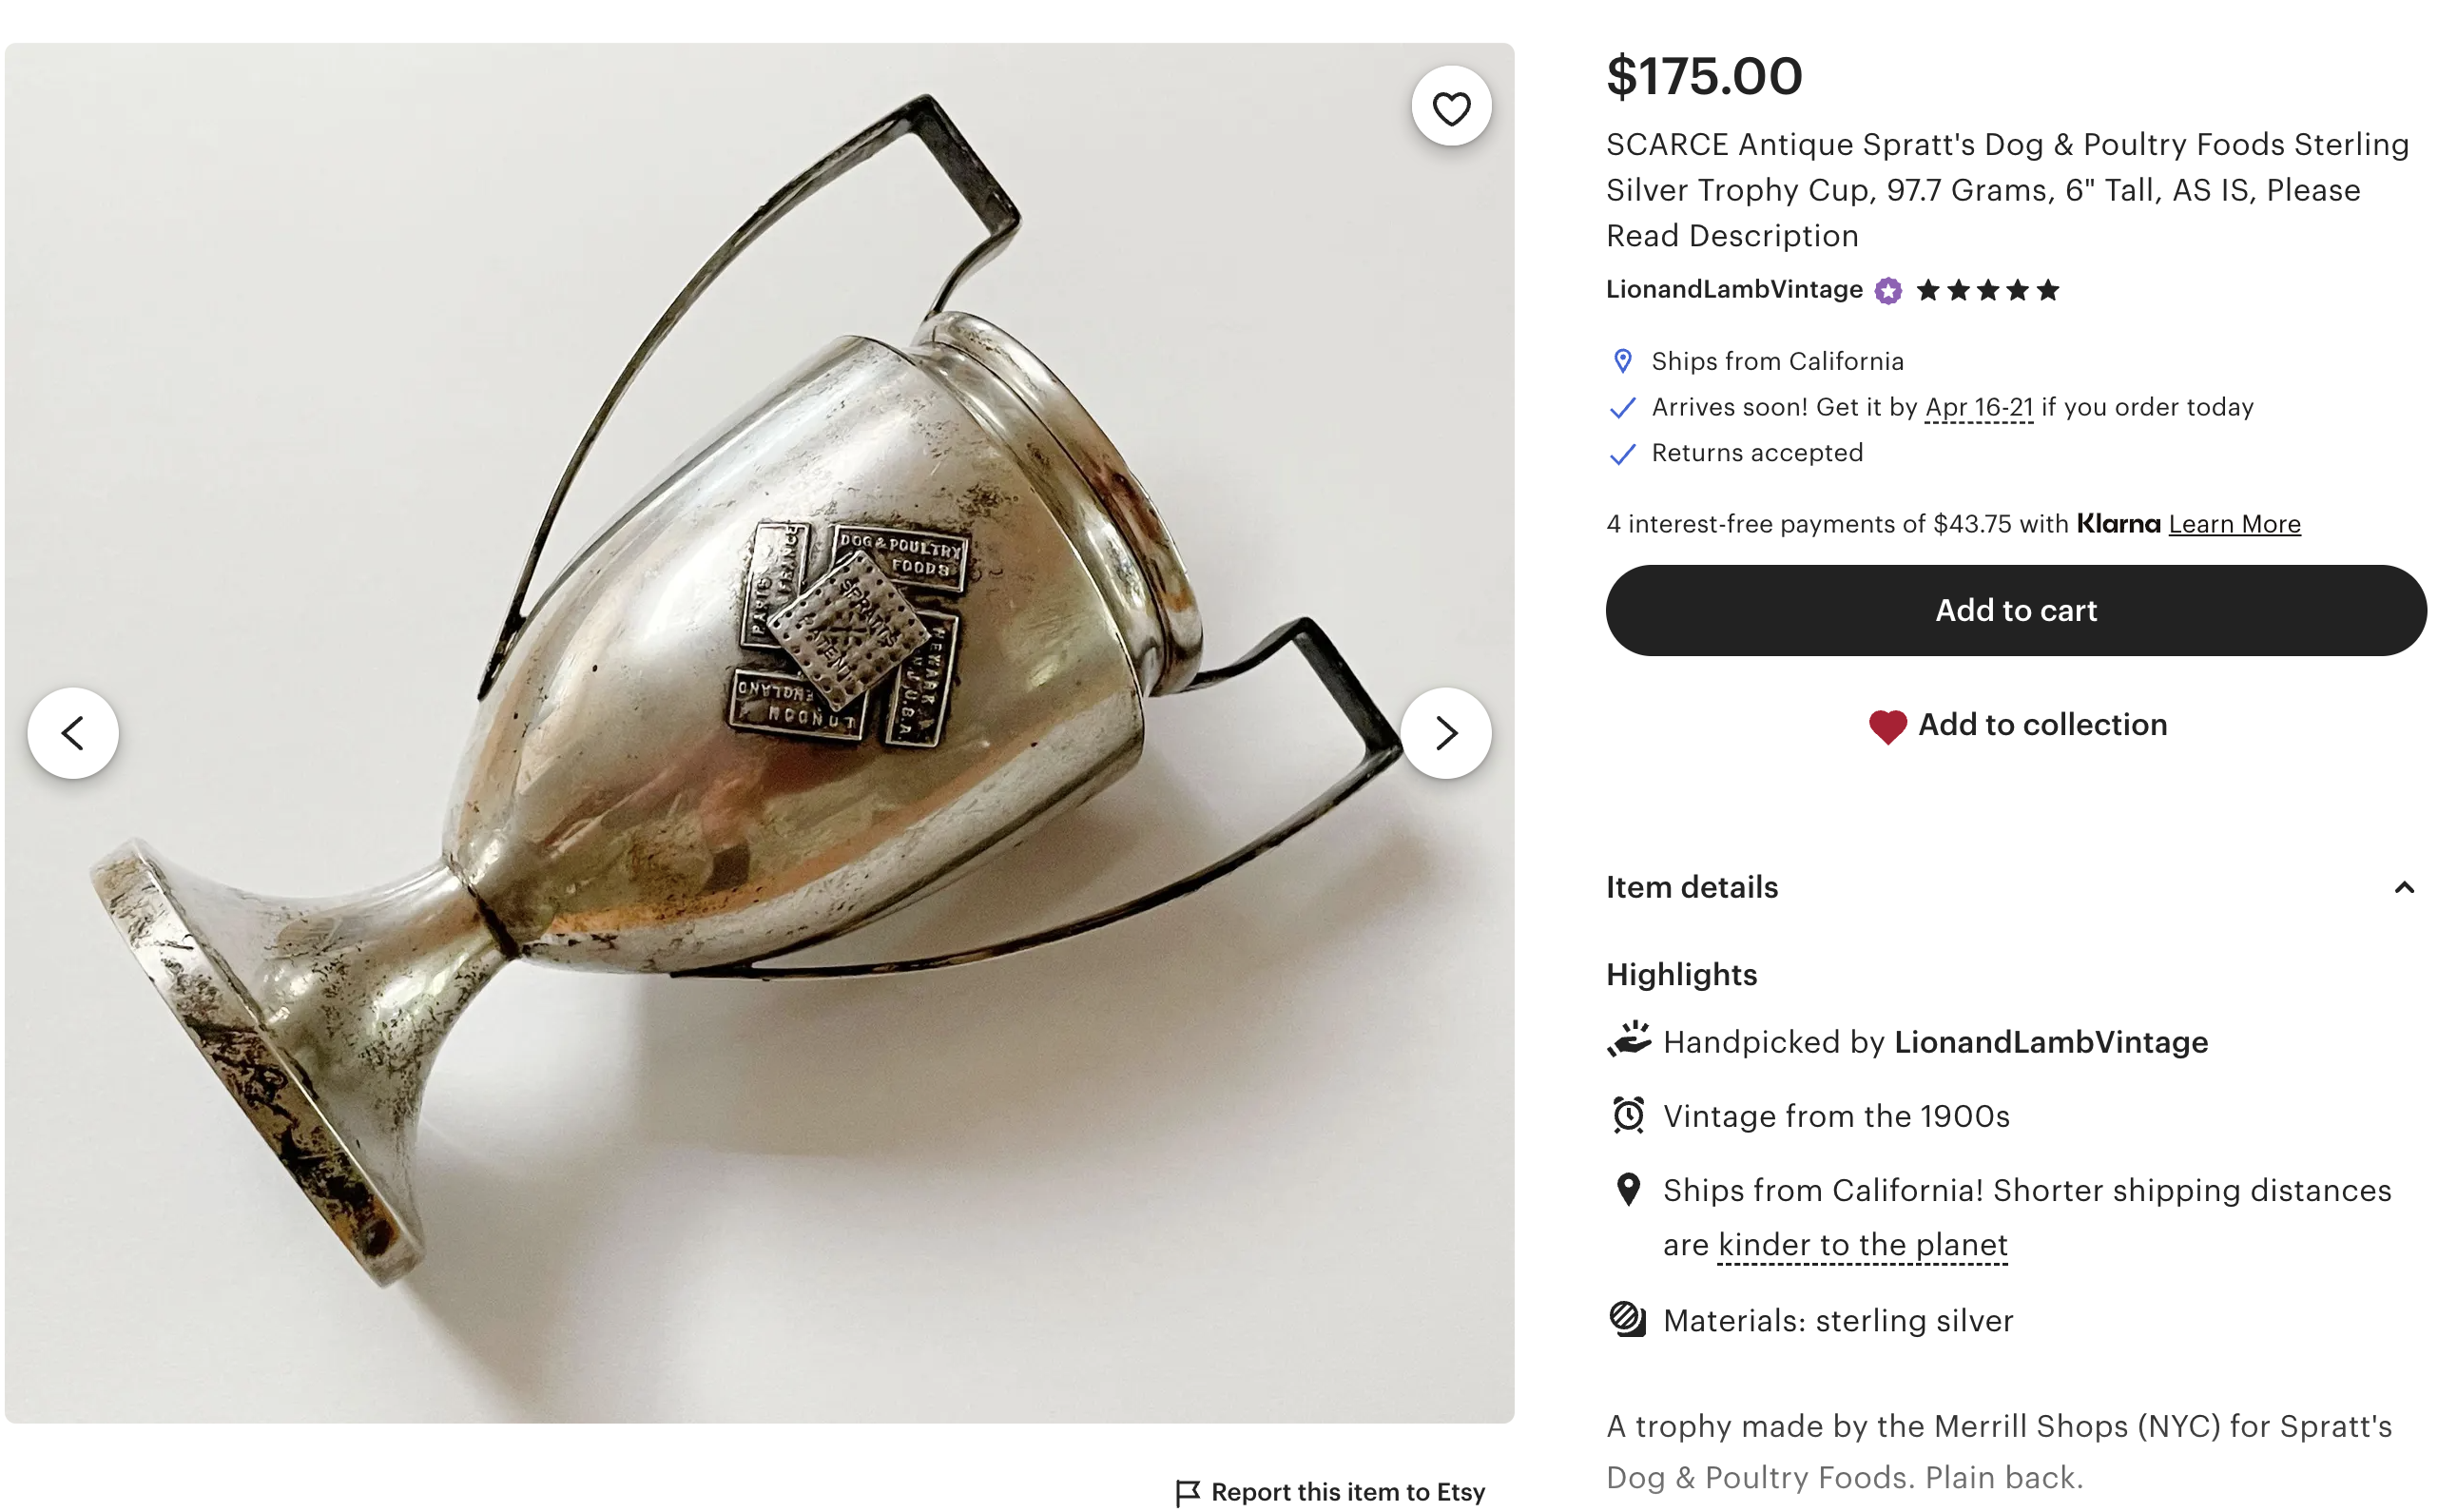This screenshot has height=1512, width=2457.
Task: Click the Apr 16-21 delivery date
Action: [x=1978, y=408]
